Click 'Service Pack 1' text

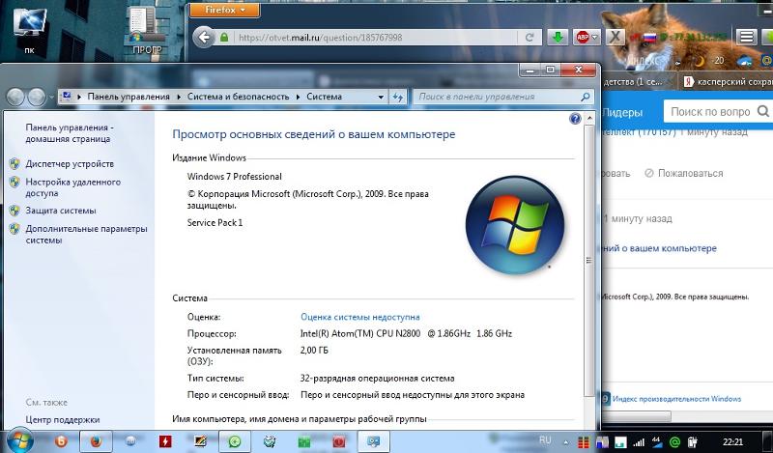[x=215, y=223]
